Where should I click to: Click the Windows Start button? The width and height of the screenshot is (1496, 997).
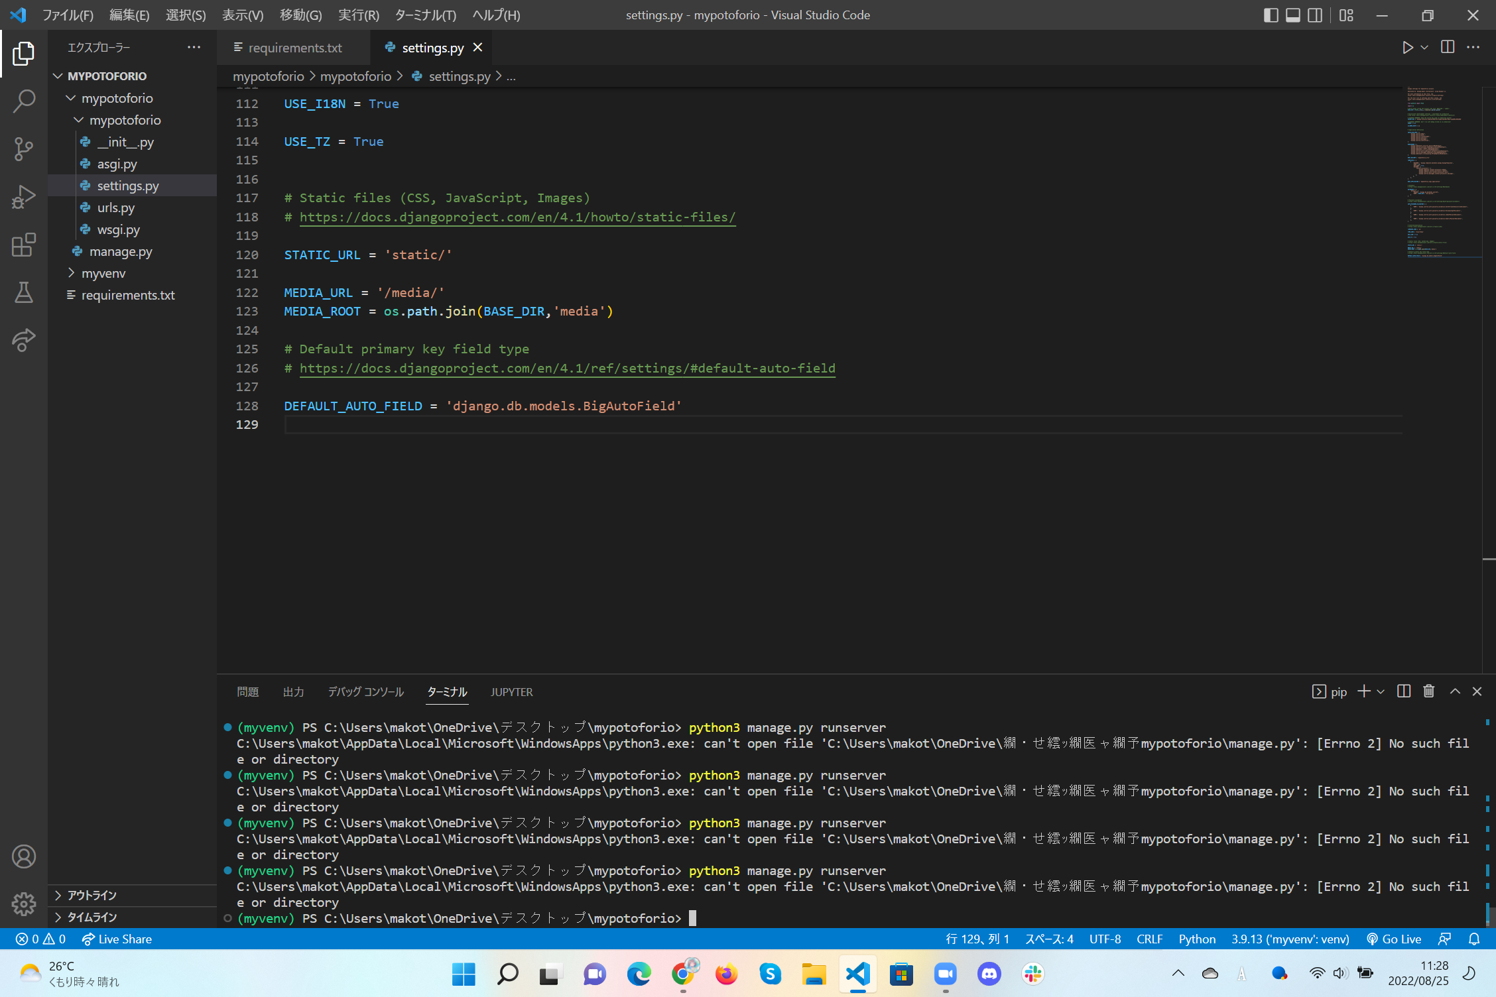coord(464,974)
